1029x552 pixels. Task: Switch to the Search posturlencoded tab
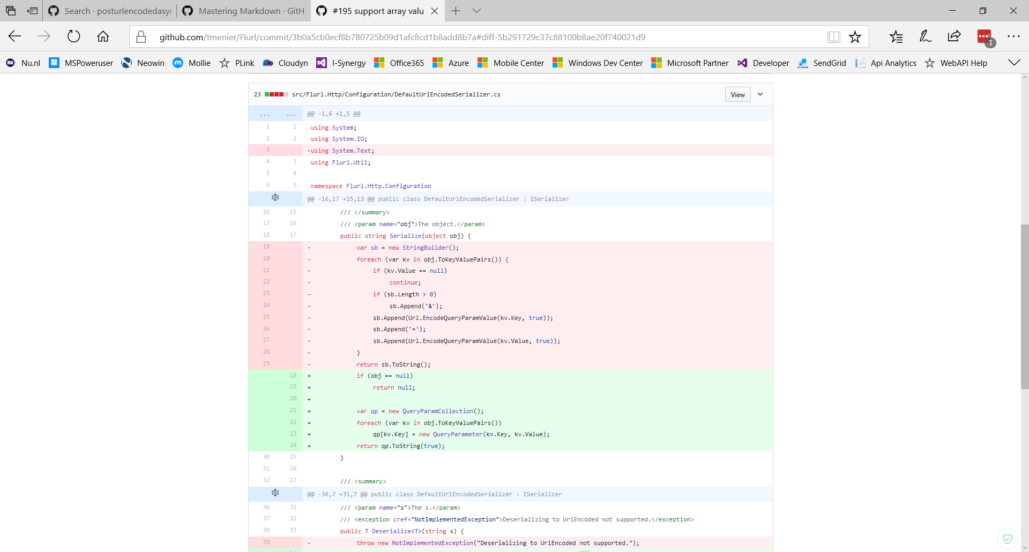110,11
